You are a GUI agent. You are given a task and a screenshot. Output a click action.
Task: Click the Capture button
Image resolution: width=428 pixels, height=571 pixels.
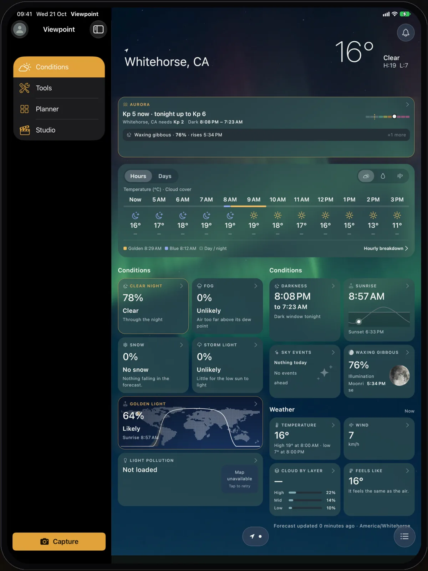(59, 541)
